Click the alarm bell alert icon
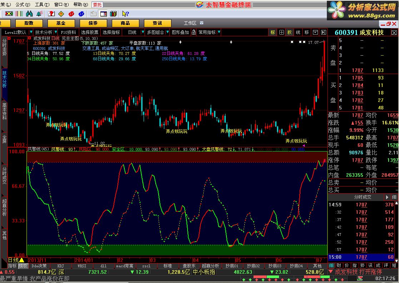This screenshot has height=283, width=399. (x=39, y=14)
